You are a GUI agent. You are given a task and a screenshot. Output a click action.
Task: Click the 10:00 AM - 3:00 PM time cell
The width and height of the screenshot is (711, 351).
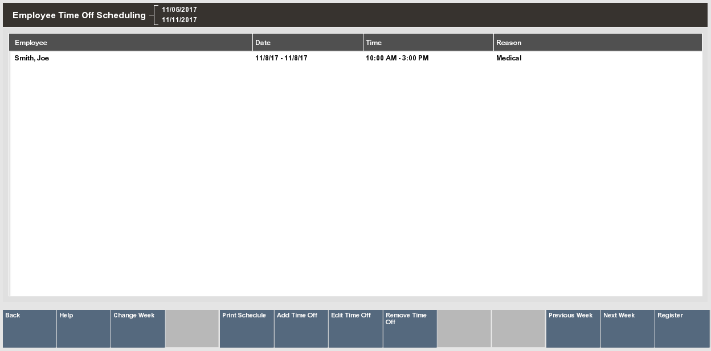397,58
